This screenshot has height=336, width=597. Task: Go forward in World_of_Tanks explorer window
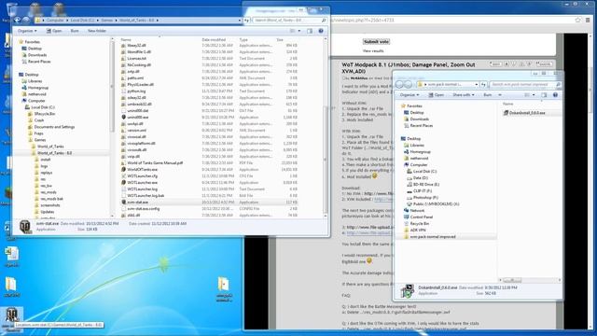[26, 20]
